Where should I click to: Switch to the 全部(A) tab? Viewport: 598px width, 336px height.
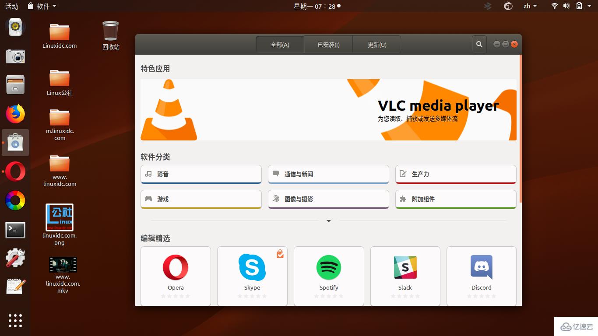(x=280, y=45)
